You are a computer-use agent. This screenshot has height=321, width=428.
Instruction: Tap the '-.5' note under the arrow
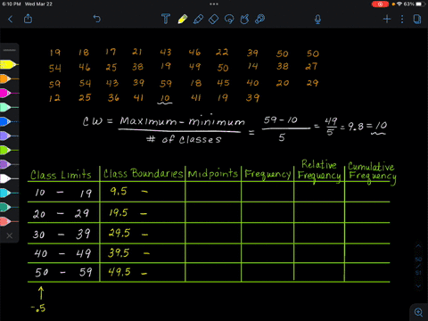(38, 309)
